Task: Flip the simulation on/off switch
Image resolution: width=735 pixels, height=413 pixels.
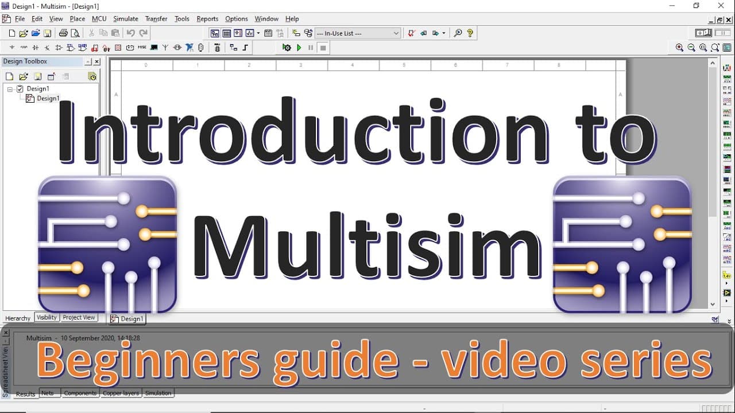Action: 703,33
